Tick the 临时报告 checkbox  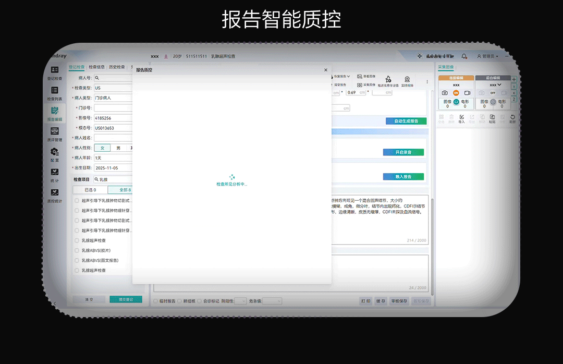(x=155, y=301)
